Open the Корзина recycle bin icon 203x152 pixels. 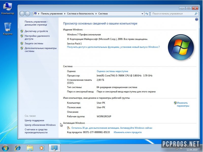tap(8, 29)
